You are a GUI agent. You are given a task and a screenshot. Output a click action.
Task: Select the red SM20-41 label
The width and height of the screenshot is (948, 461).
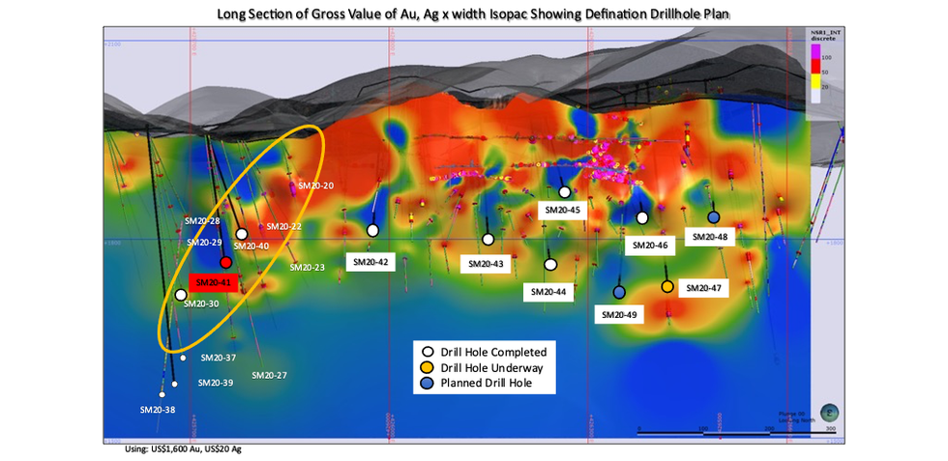coord(213,283)
